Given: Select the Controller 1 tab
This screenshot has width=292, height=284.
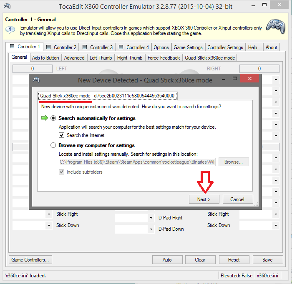Looking at the screenshot, I should click(25, 47).
